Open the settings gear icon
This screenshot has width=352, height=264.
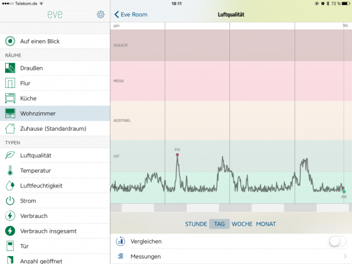[x=100, y=14]
